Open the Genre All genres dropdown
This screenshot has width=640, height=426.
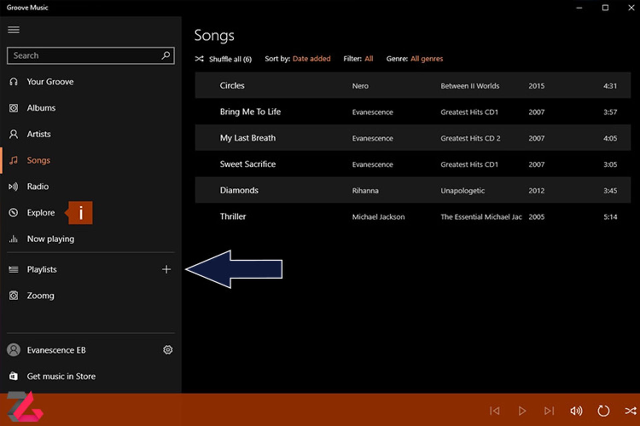tap(427, 59)
